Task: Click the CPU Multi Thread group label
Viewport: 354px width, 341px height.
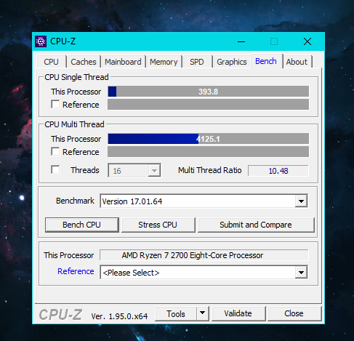Action: pos(74,124)
